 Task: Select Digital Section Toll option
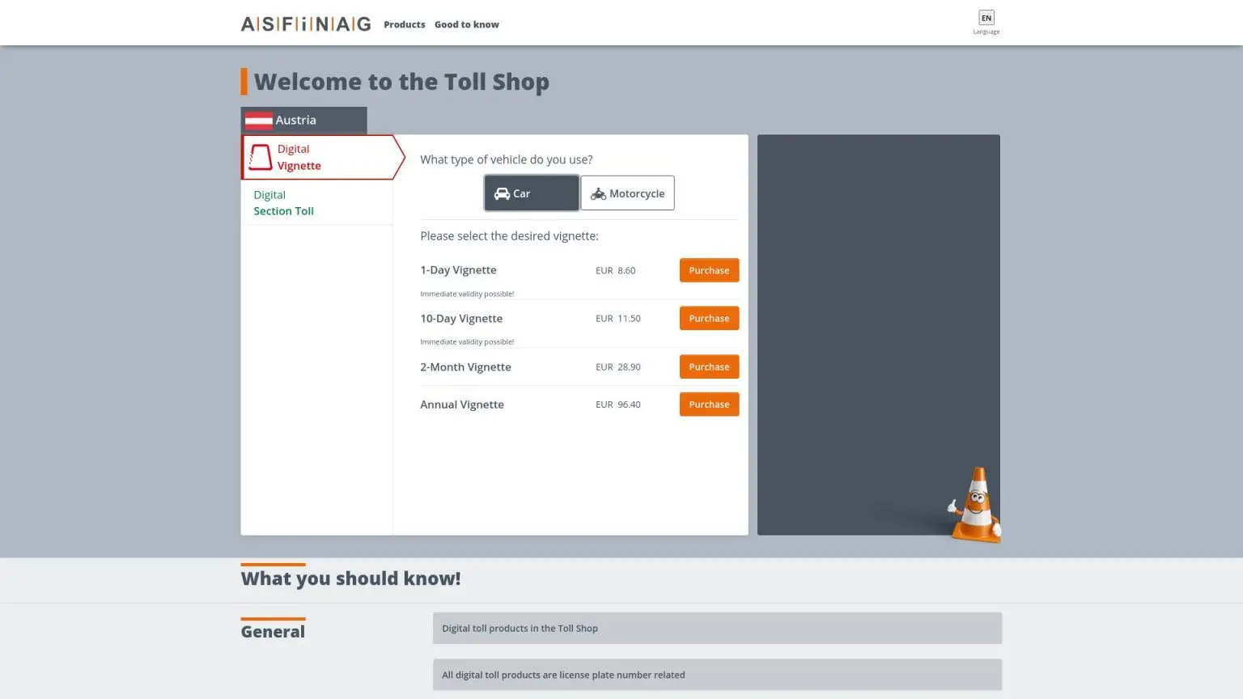click(283, 203)
